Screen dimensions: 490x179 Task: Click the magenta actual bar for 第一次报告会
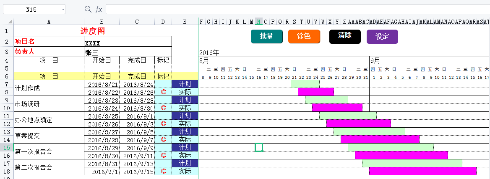point(401,155)
